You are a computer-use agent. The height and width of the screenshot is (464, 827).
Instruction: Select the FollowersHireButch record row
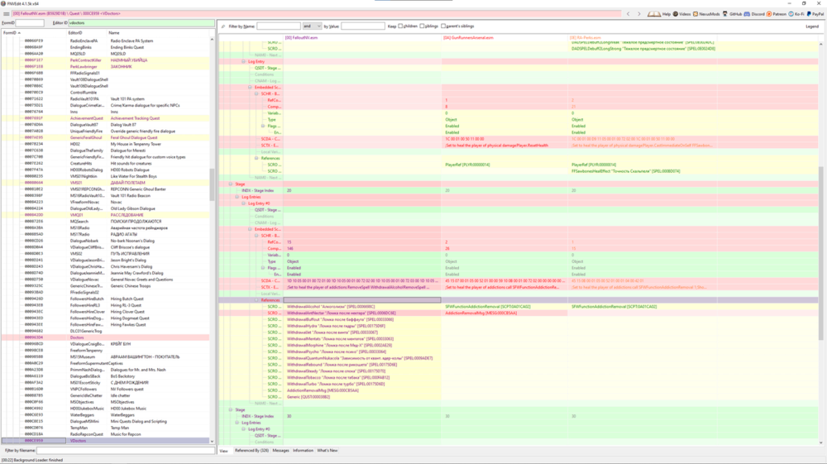point(106,299)
